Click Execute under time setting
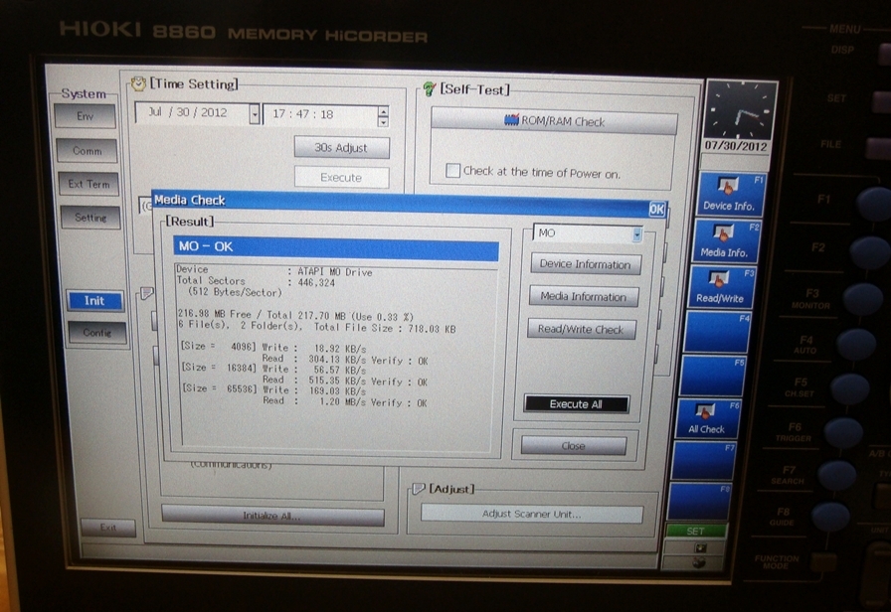891x612 pixels. point(341,178)
